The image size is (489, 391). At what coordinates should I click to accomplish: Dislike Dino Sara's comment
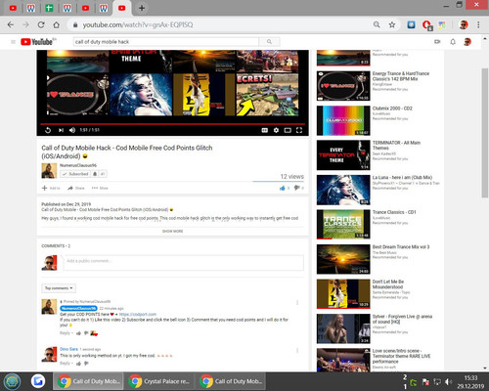86,364
